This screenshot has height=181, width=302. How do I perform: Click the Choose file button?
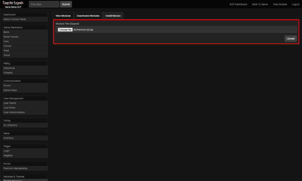tap(65, 30)
